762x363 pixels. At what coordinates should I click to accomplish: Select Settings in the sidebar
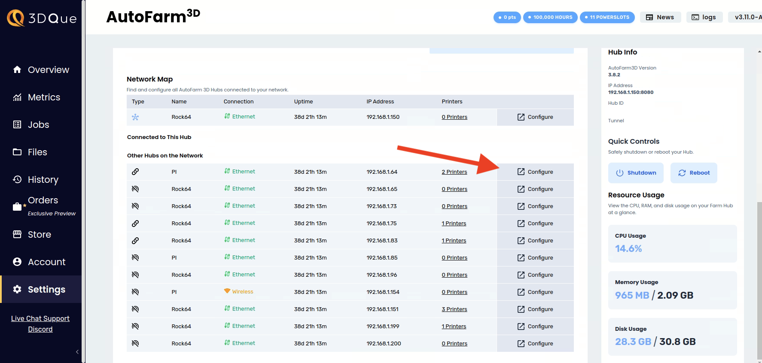pyautogui.click(x=41, y=289)
